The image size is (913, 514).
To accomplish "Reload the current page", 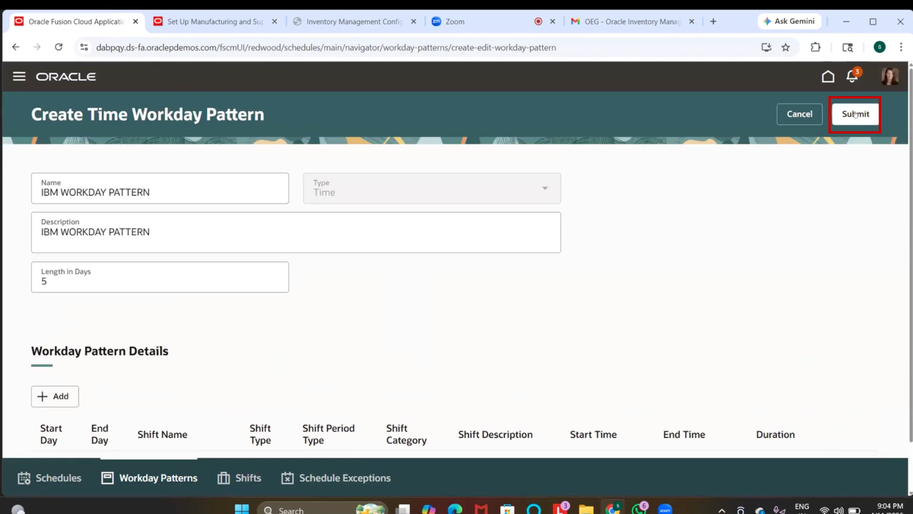I will point(58,47).
